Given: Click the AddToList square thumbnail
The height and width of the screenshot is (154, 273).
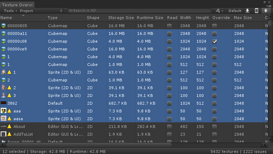Looking at the screenshot, I should (4, 134).
